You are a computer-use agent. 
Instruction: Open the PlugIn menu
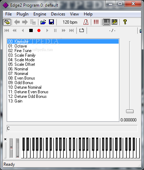point(23,14)
